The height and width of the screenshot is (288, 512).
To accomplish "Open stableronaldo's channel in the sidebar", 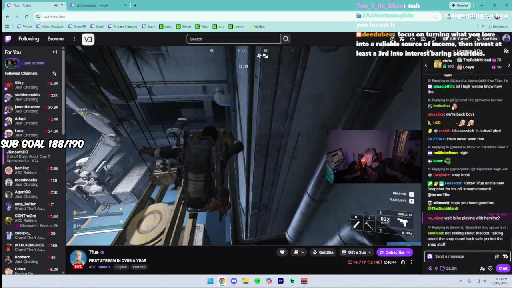I will pos(32,97).
